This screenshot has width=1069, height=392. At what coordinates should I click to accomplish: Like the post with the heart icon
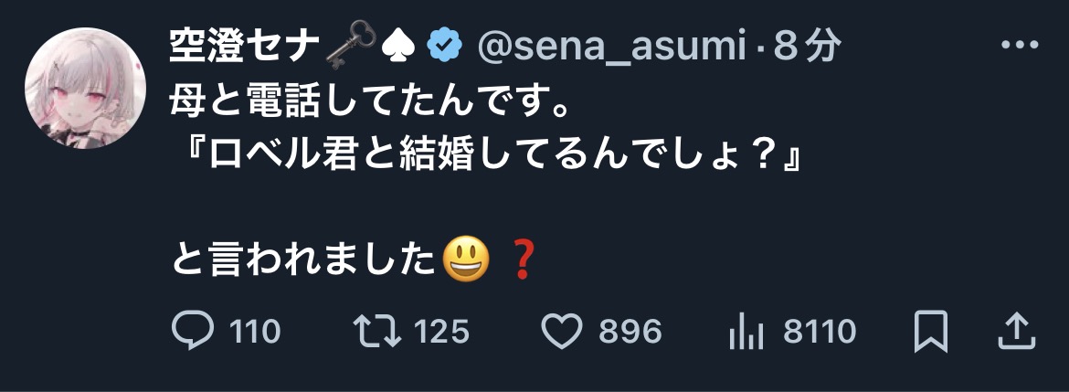click(x=563, y=331)
